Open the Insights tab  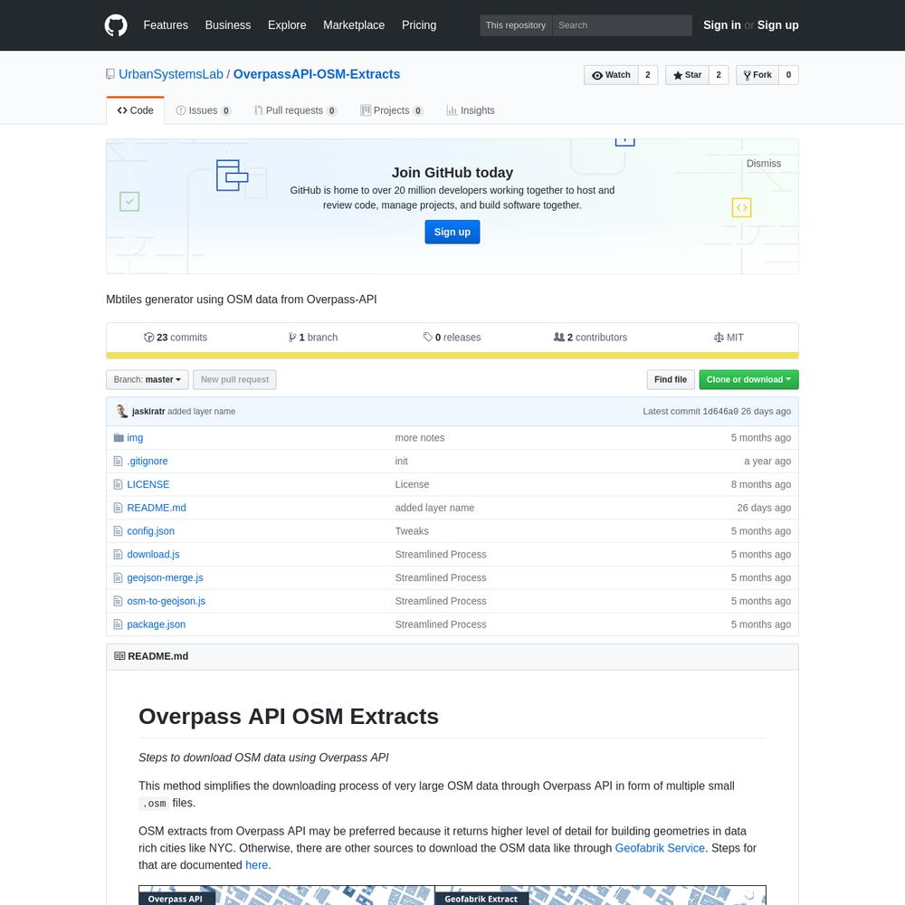(x=471, y=110)
